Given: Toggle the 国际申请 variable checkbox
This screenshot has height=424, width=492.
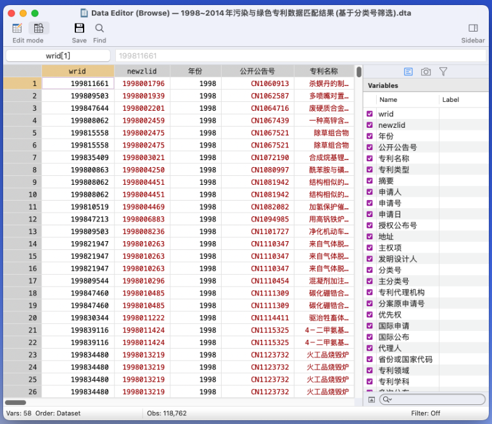Looking at the screenshot, I should (370, 326).
